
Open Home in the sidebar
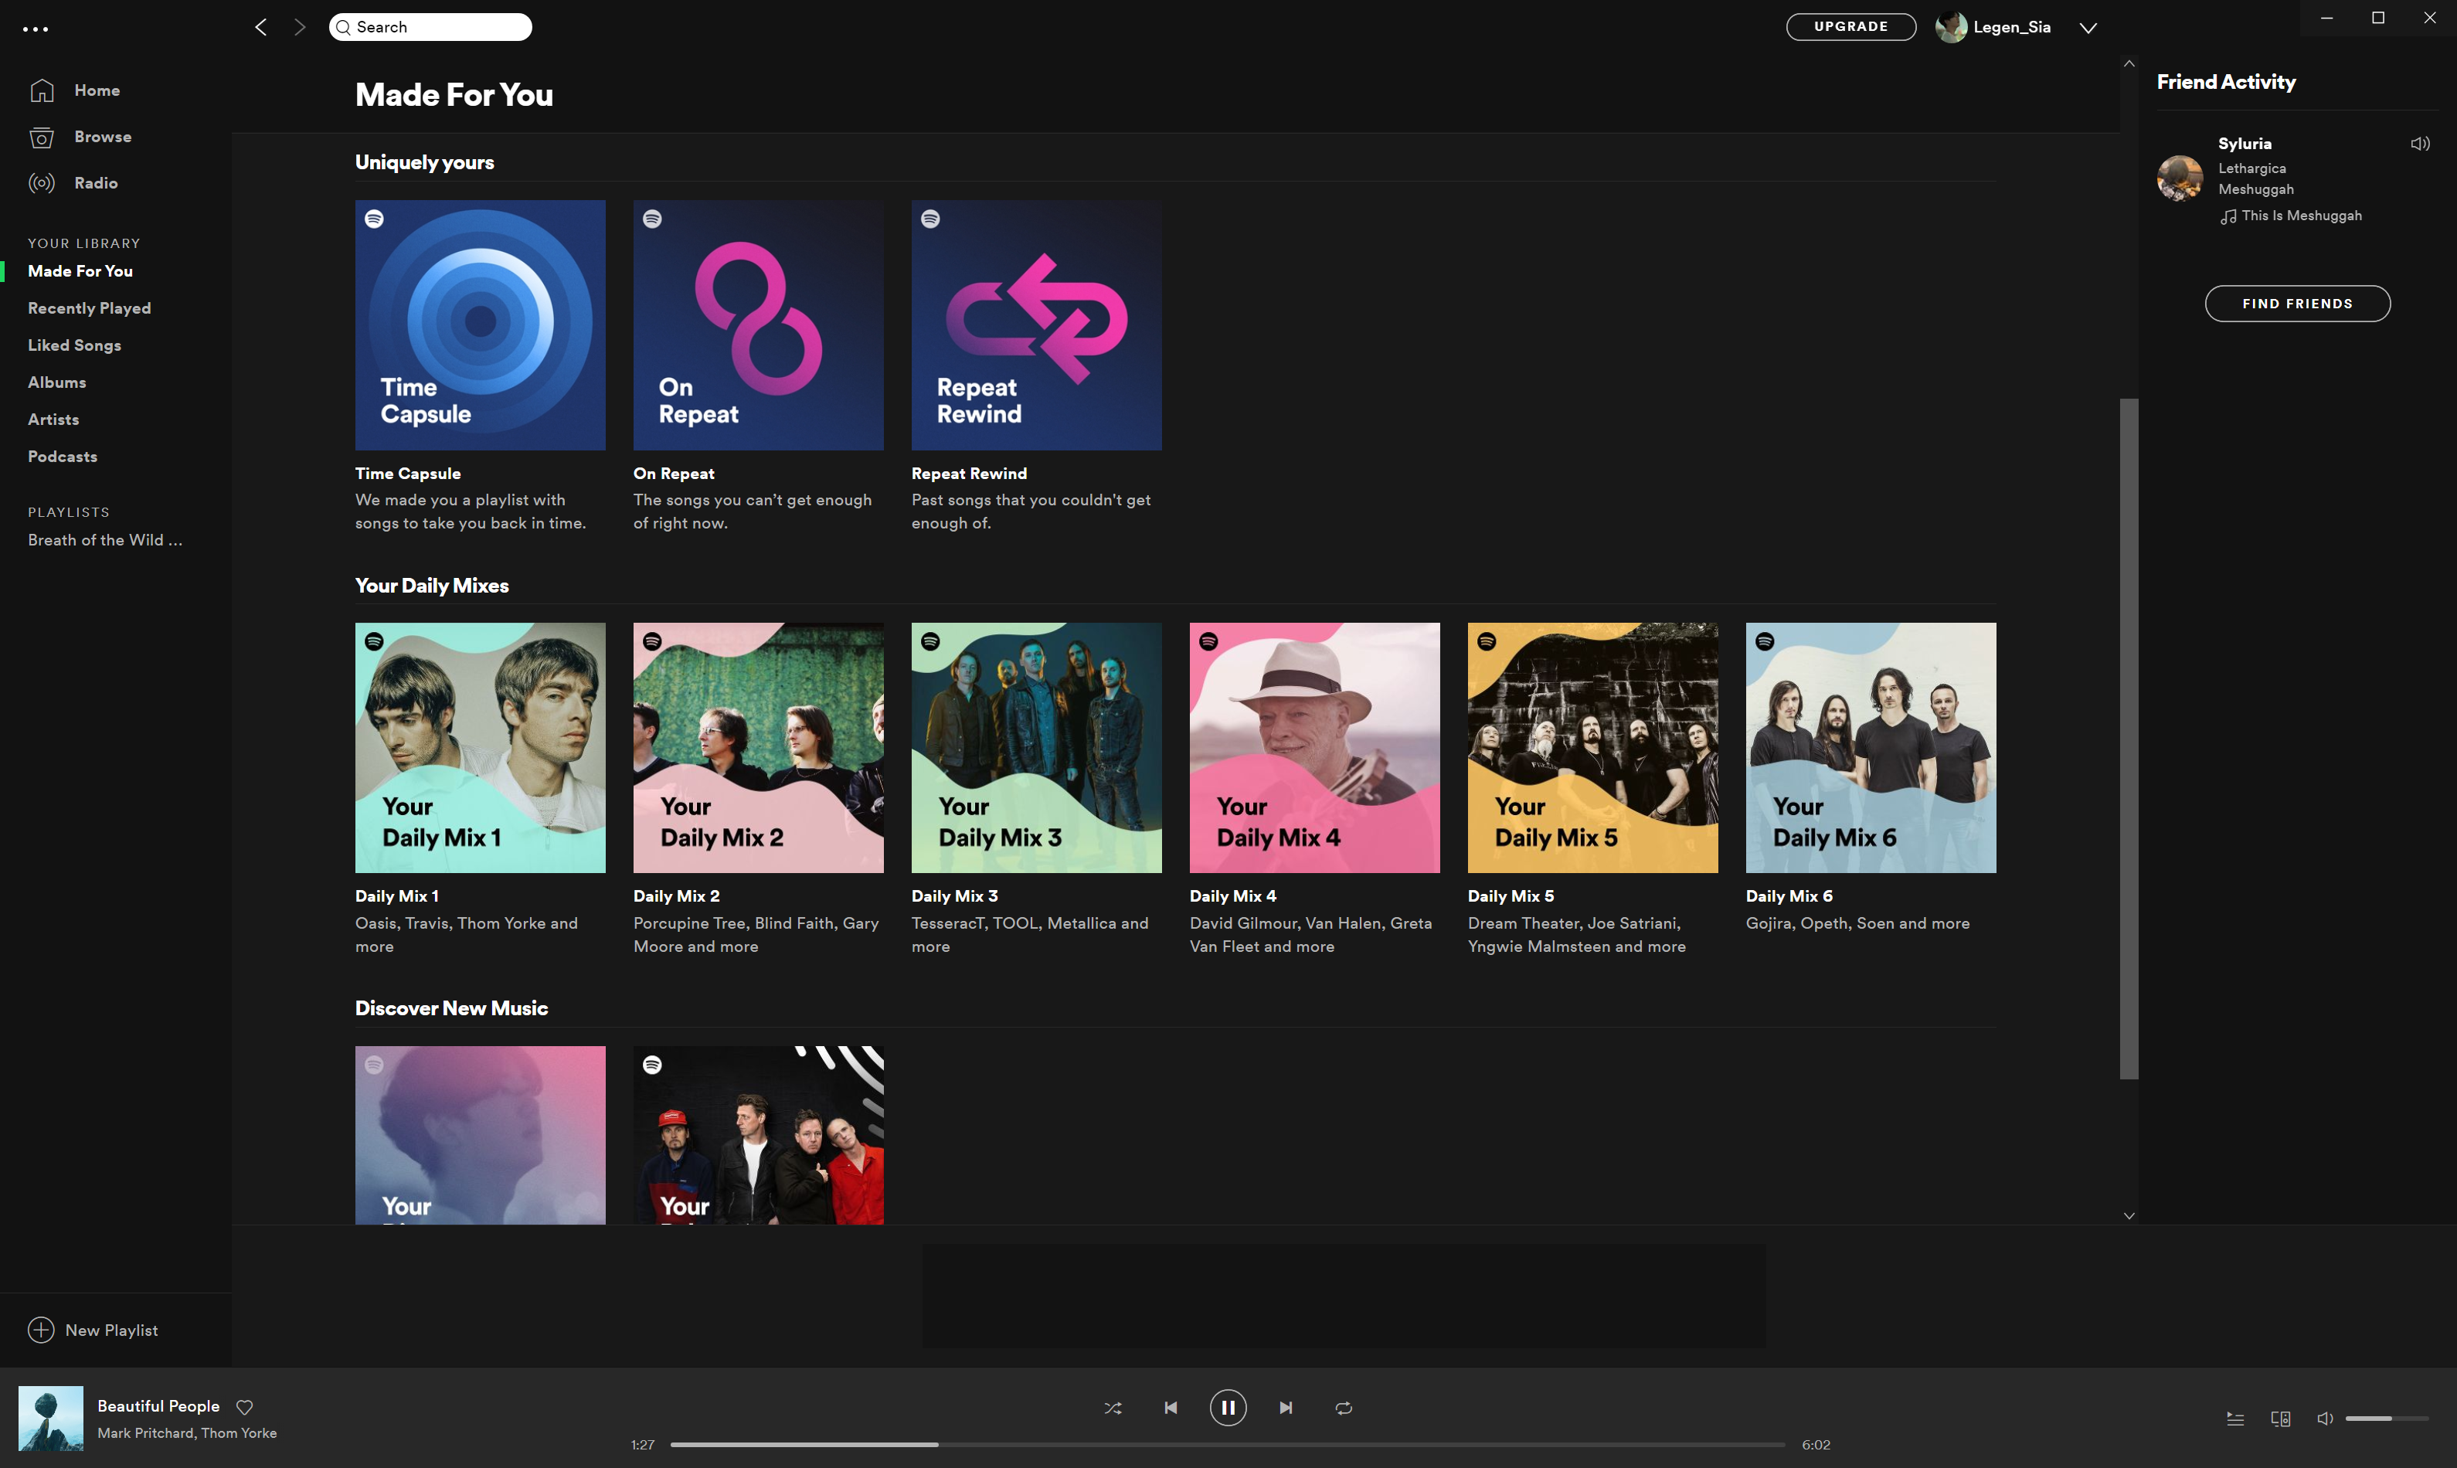pyautogui.click(x=97, y=90)
